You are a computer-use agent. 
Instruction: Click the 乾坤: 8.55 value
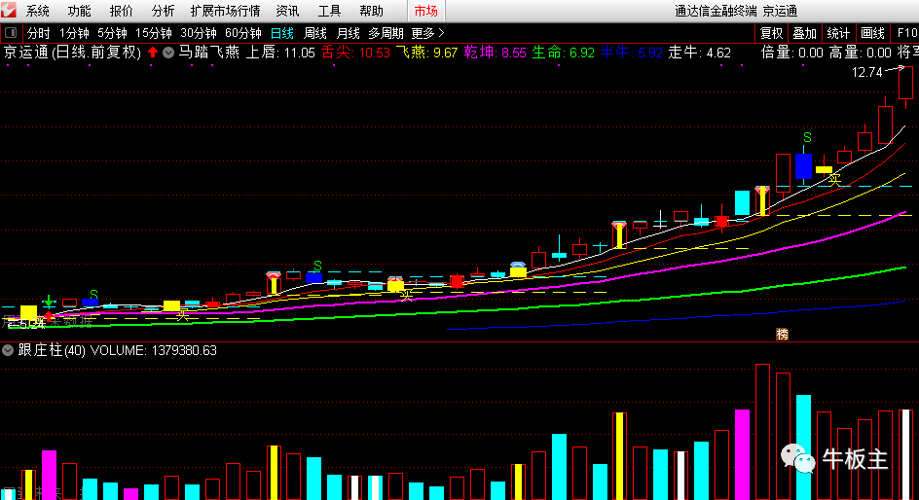point(496,53)
